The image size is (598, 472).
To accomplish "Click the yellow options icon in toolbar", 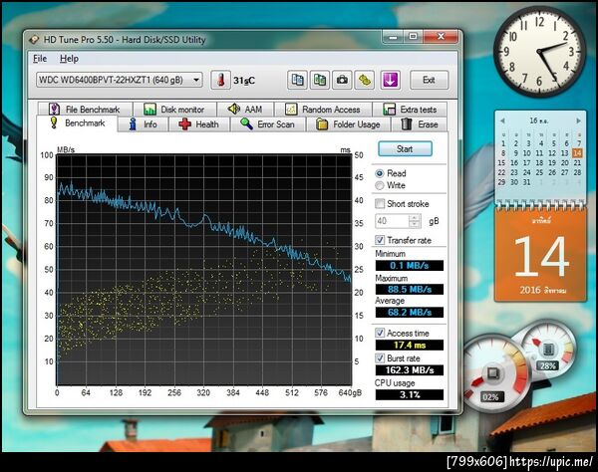I will point(364,80).
